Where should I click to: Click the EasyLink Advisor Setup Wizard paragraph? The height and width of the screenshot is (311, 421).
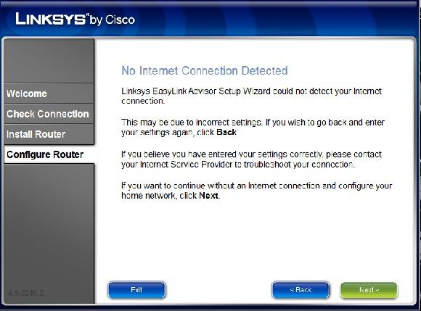point(252,96)
